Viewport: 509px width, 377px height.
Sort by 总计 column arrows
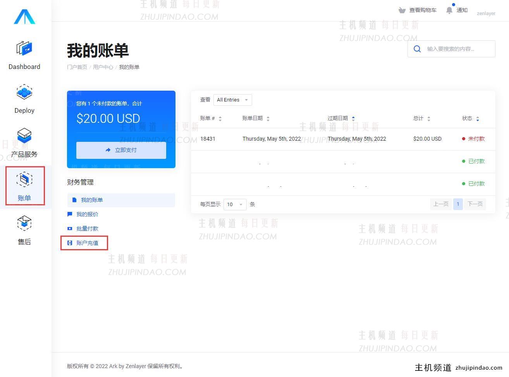pos(429,119)
